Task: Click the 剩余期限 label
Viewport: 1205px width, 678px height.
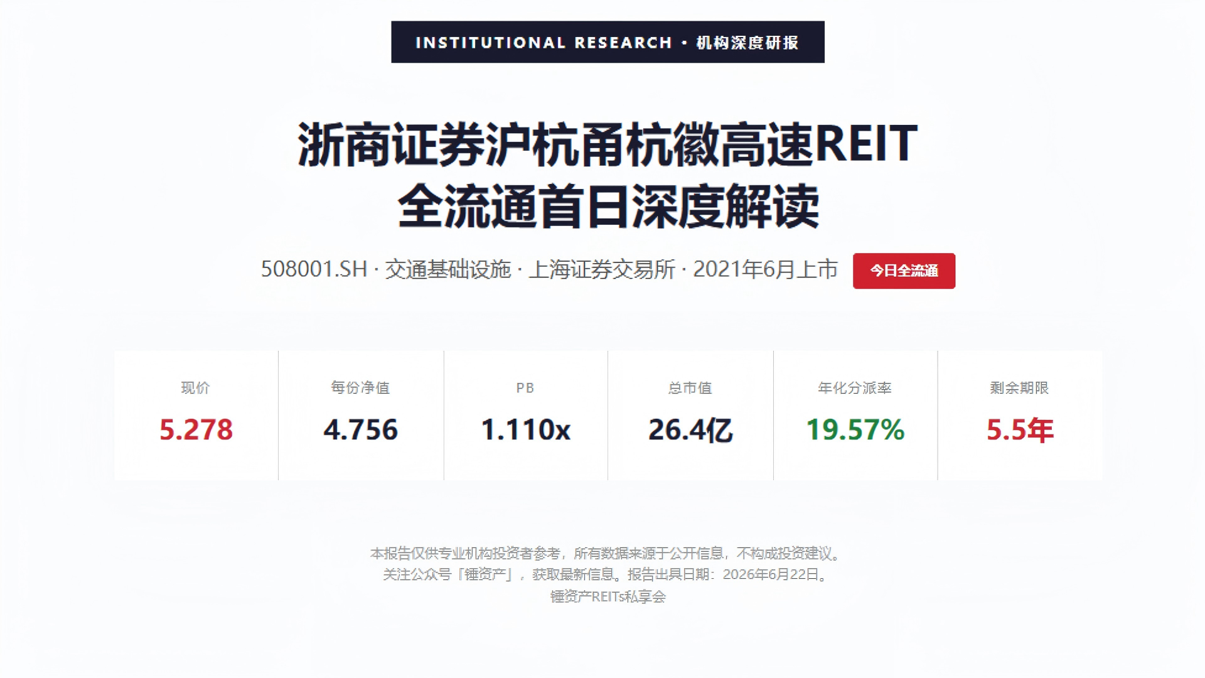Action: [1020, 388]
